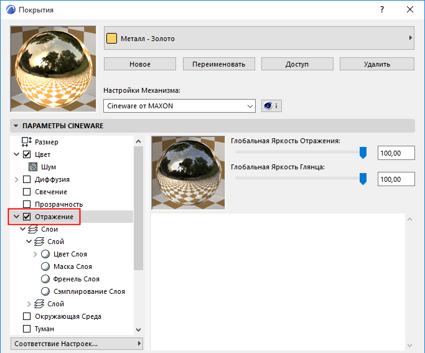Select the Сэмплирование Слоя row

pyautogui.click(x=72, y=291)
